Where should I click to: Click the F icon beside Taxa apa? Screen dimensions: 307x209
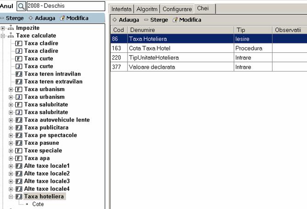[19, 158]
